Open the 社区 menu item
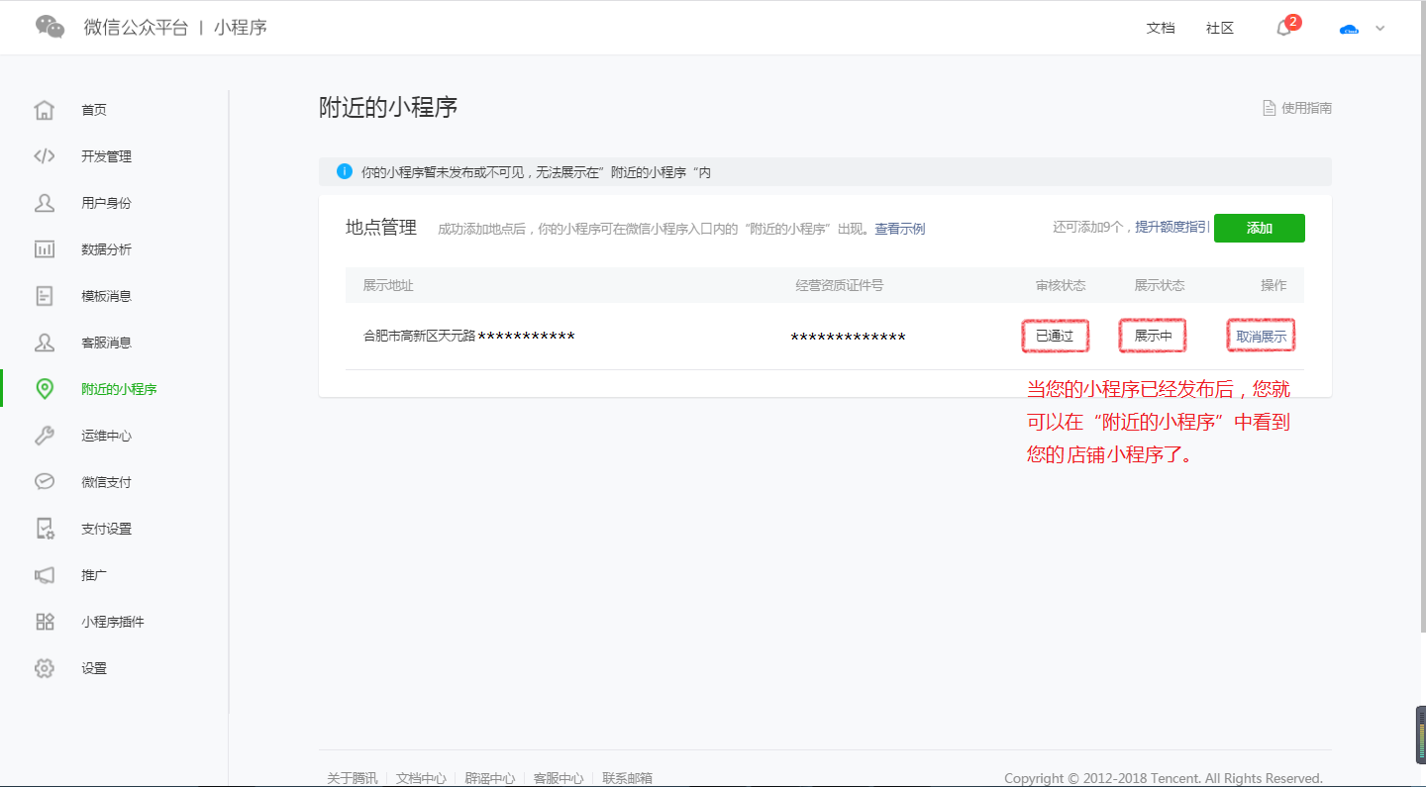 pyautogui.click(x=1219, y=28)
